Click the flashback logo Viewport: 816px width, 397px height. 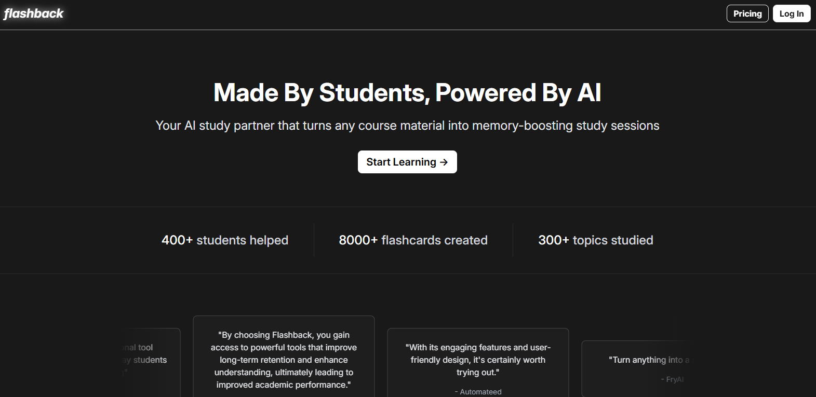pyautogui.click(x=34, y=13)
